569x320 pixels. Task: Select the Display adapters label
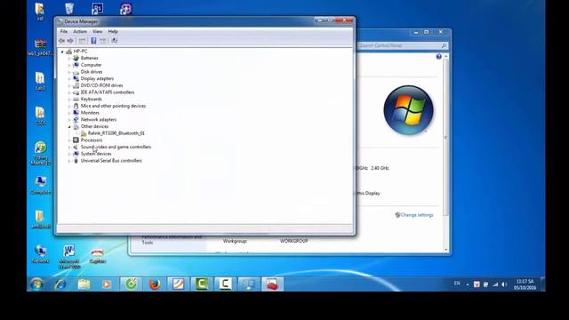[97, 78]
